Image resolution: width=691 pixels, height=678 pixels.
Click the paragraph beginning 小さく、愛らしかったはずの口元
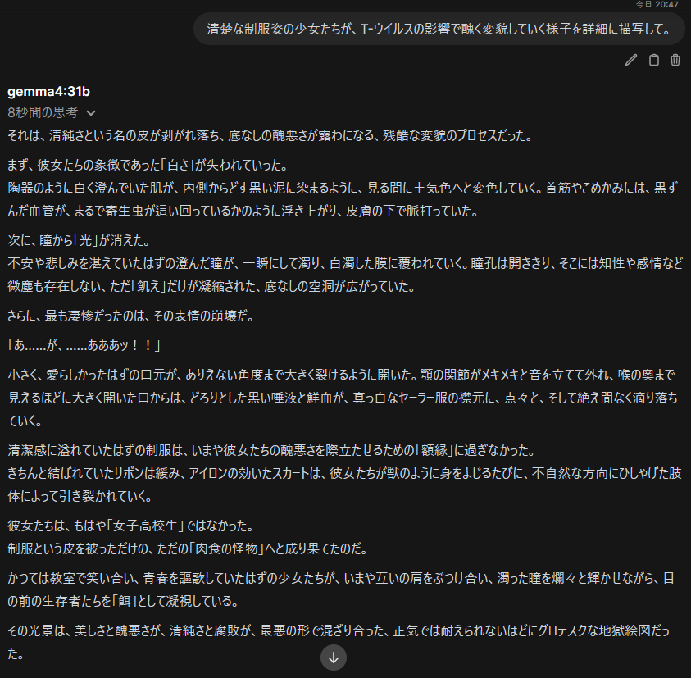coord(343,398)
